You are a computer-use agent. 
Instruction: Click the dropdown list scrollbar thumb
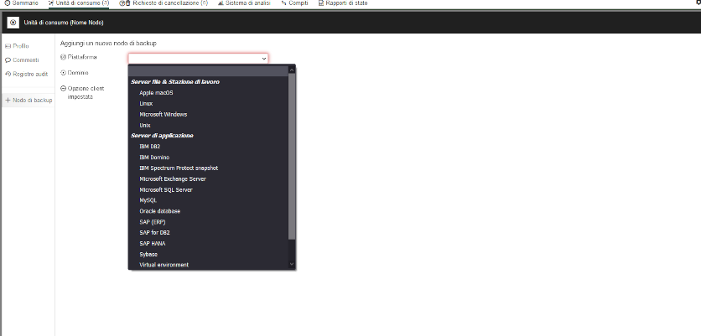point(292,157)
